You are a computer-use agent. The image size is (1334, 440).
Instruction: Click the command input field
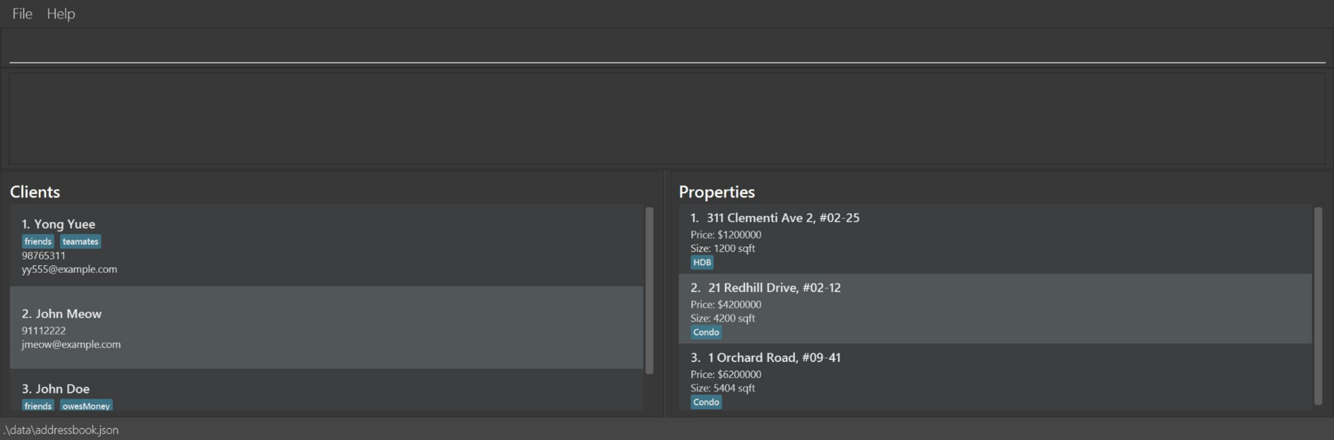[x=666, y=48]
